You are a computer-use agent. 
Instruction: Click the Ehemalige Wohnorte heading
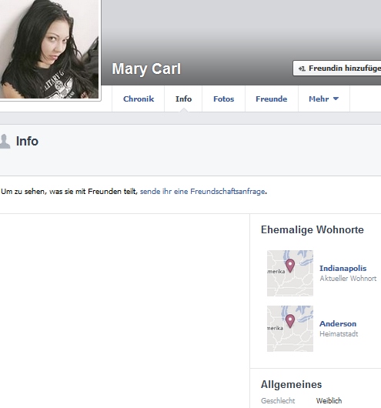[x=312, y=229]
